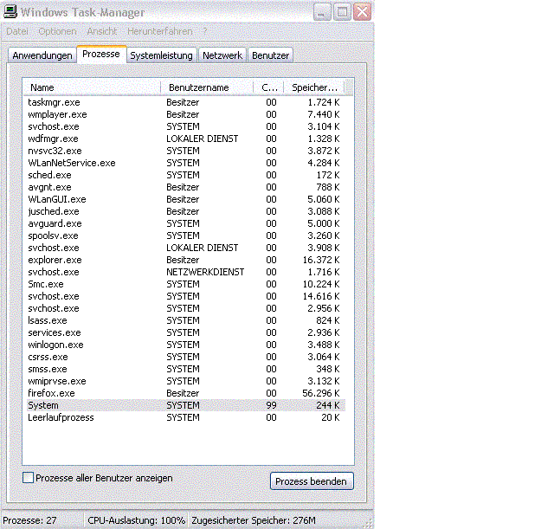Screen dimensions: 554x529
Task: Select the Prozesse tab
Action: pyautogui.click(x=101, y=54)
